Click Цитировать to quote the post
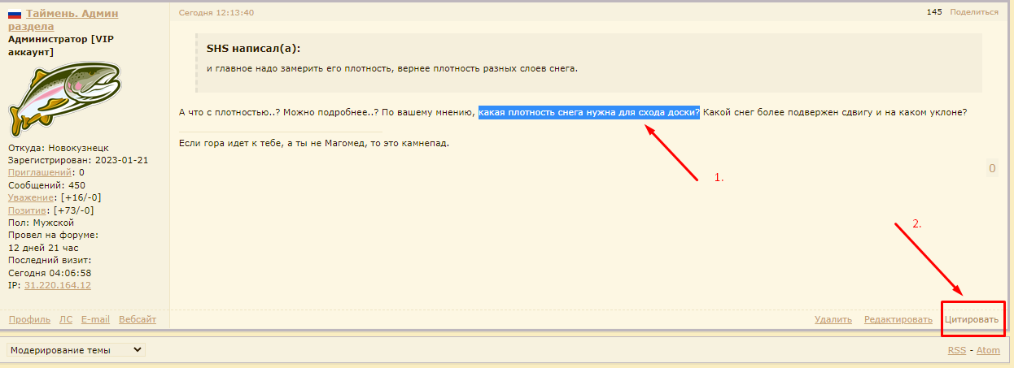Viewport: 1014px width, 368px height. pos(972,319)
